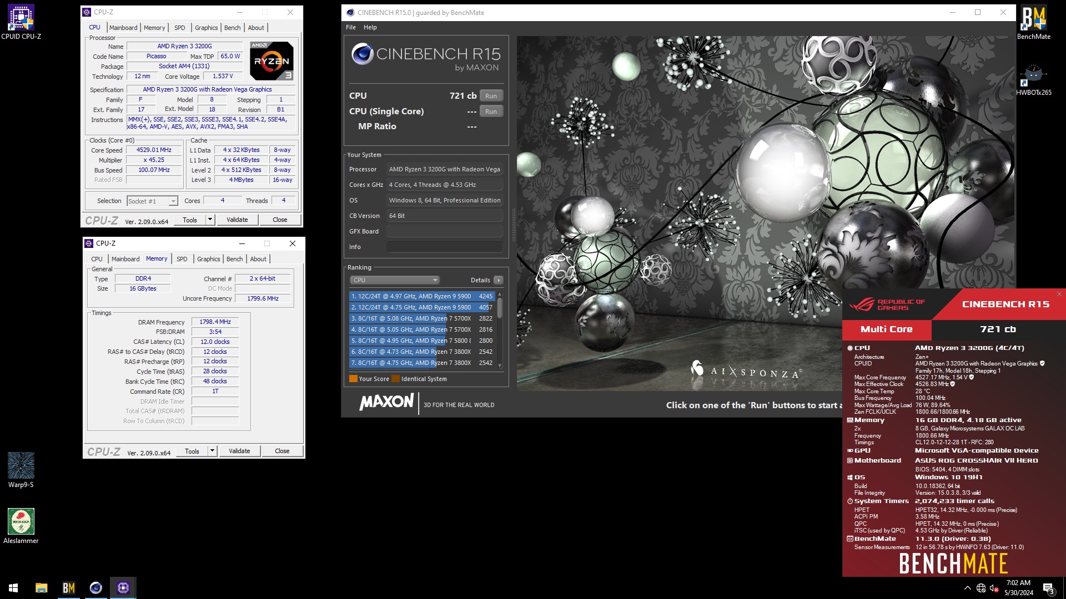Image resolution: width=1066 pixels, height=599 pixels.
Task: Switch to the CPU tab in the Memory CPU-Z window
Action: pos(97,259)
